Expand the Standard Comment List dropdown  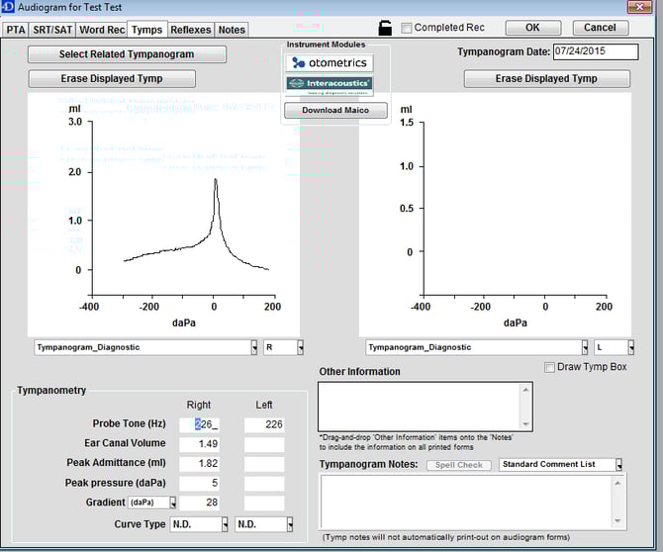562,464
